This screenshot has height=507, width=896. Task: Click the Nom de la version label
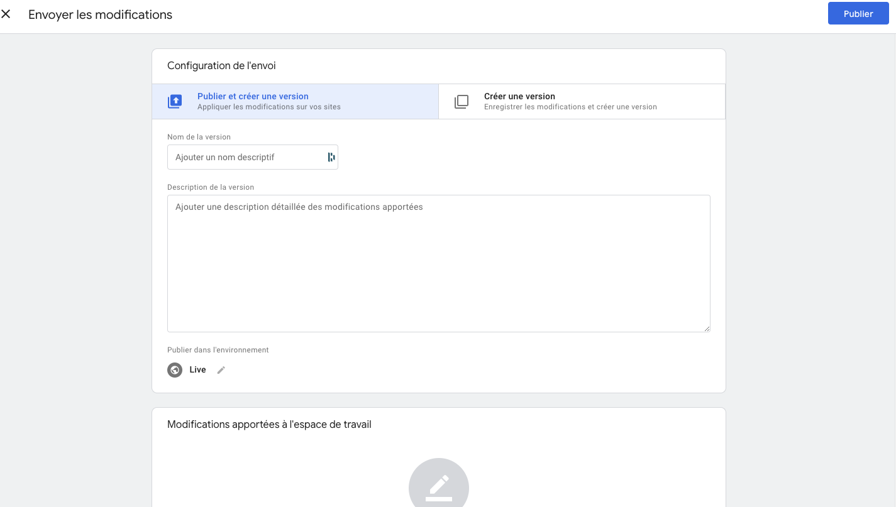coord(199,137)
